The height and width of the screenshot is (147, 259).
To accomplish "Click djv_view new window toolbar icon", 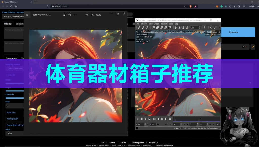I will (139, 28).
